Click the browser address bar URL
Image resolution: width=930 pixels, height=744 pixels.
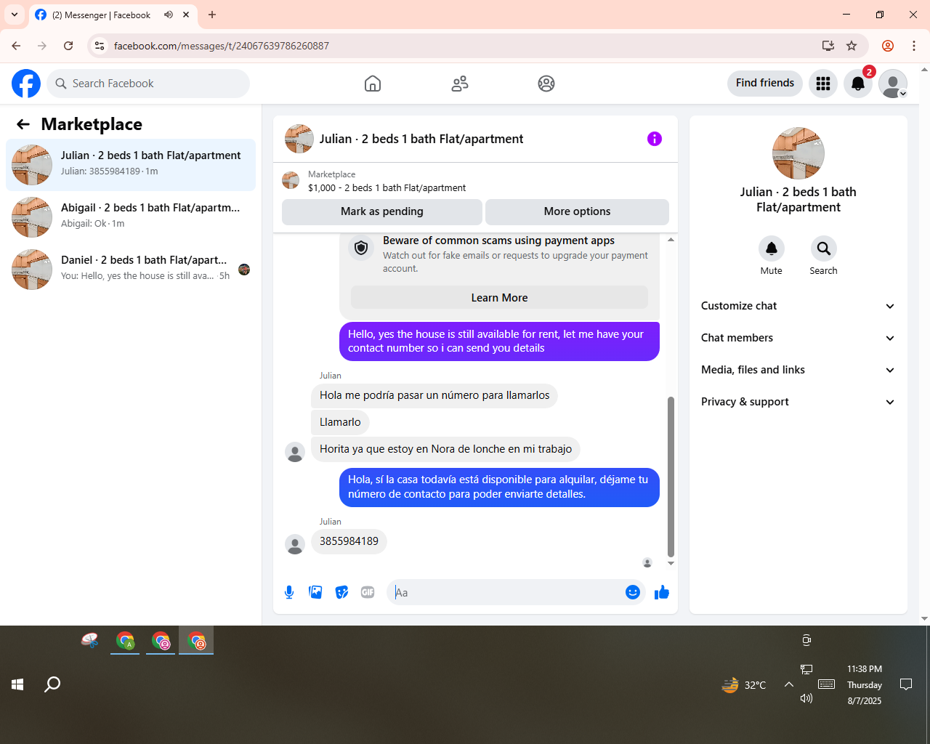click(222, 46)
